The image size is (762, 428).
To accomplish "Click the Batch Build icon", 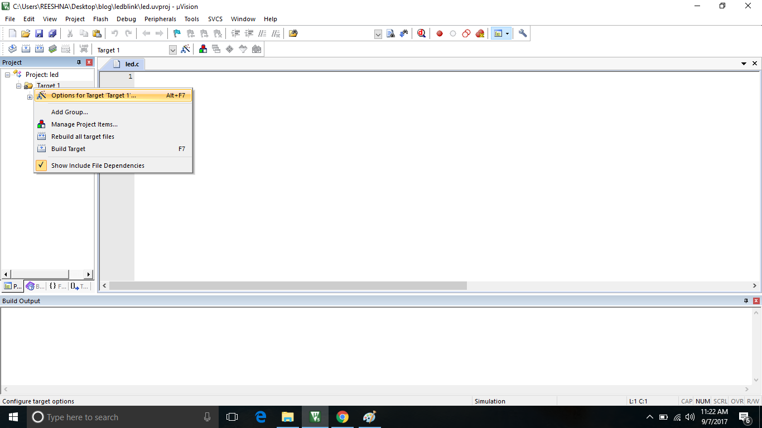I will click(x=52, y=49).
